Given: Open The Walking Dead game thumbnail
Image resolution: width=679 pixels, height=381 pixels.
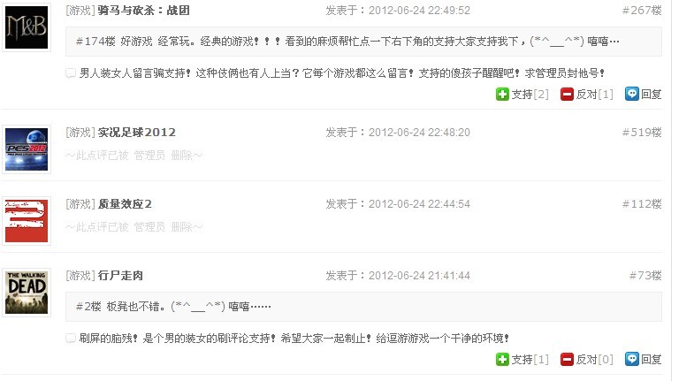Looking at the screenshot, I should [27, 293].
